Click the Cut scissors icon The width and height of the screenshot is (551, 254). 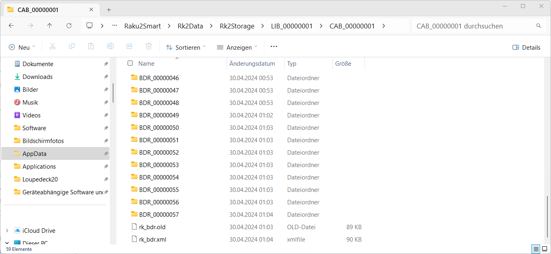[52, 47]
